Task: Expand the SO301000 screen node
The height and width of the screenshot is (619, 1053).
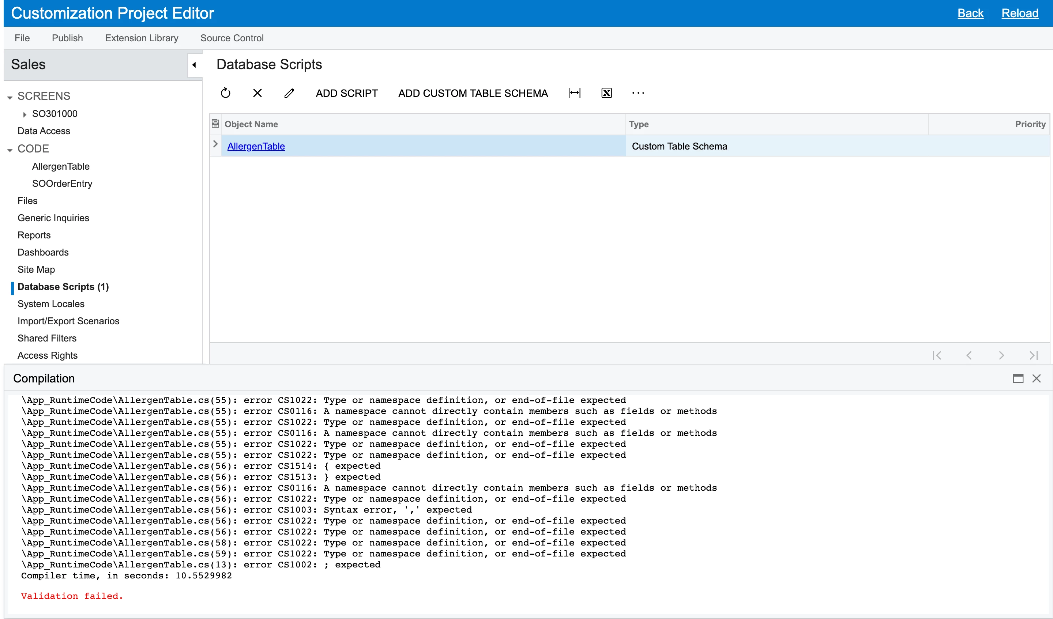Action: (25, 114)
